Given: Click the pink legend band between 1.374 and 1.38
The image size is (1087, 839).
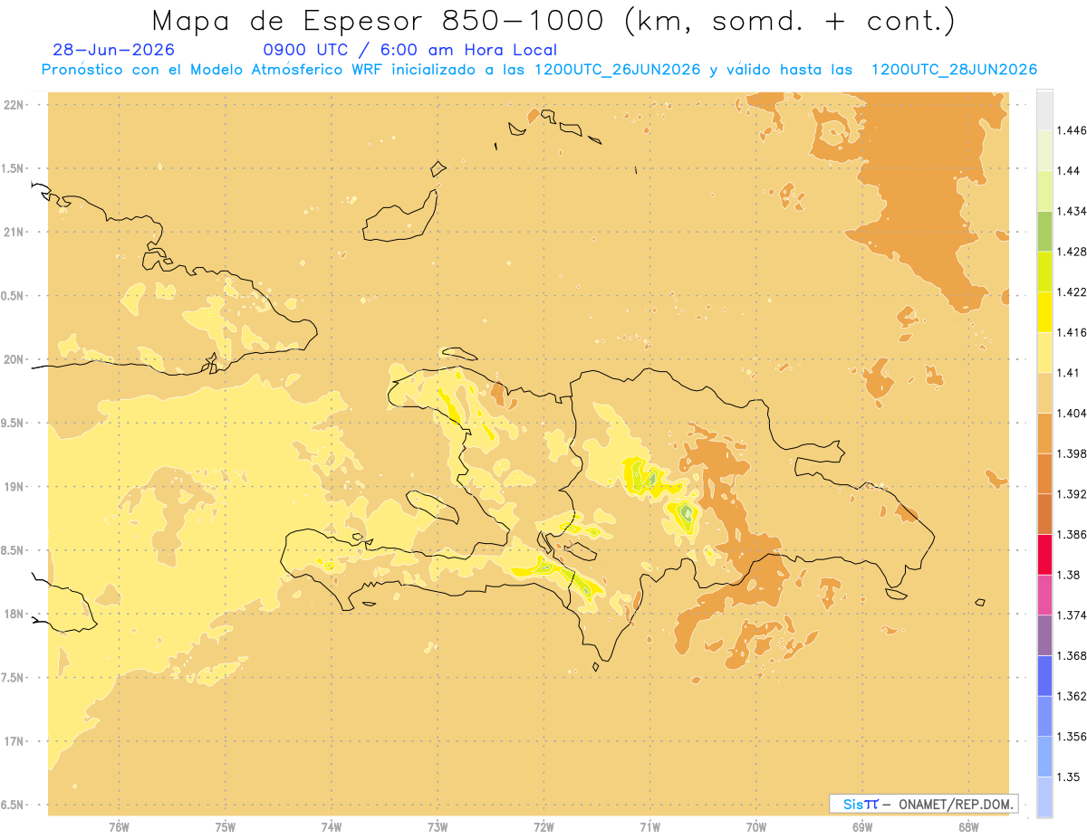Looking at the screenshot, I should pos(1044,596).
